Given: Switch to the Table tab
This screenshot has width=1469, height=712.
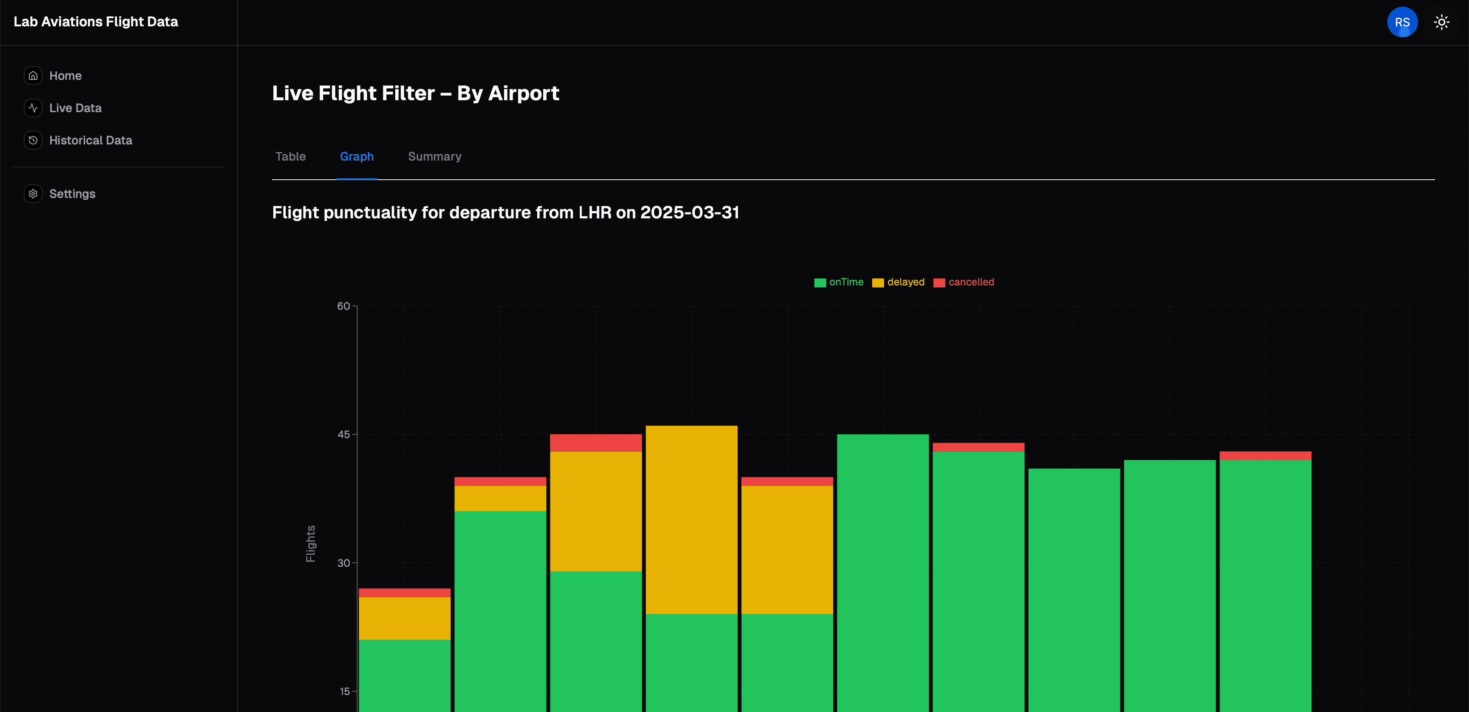Looking at the screenshot, I should click(x=291, y=156).
